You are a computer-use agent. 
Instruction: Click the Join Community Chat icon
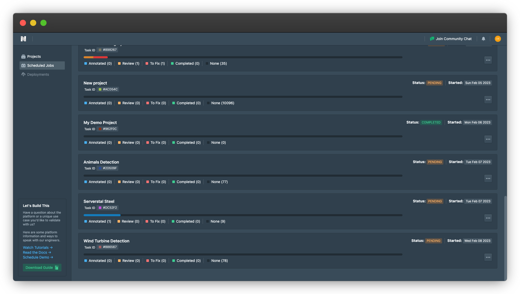click(432, 39)
